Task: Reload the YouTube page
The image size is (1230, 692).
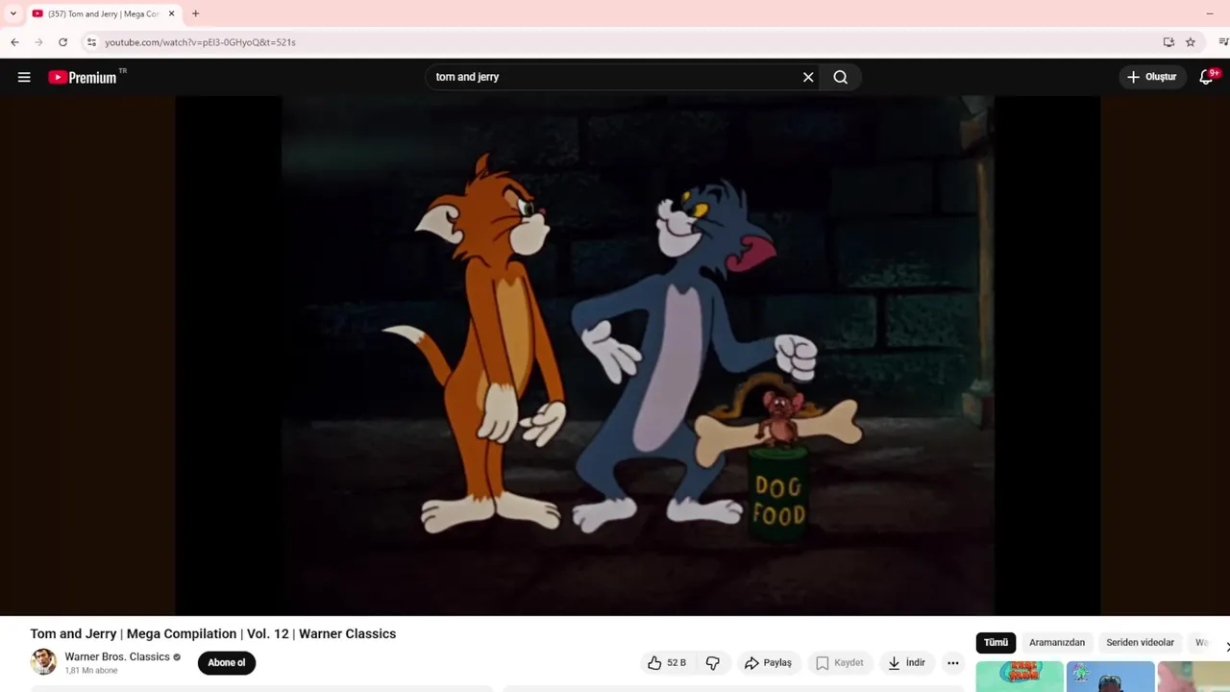Action: 62,42
